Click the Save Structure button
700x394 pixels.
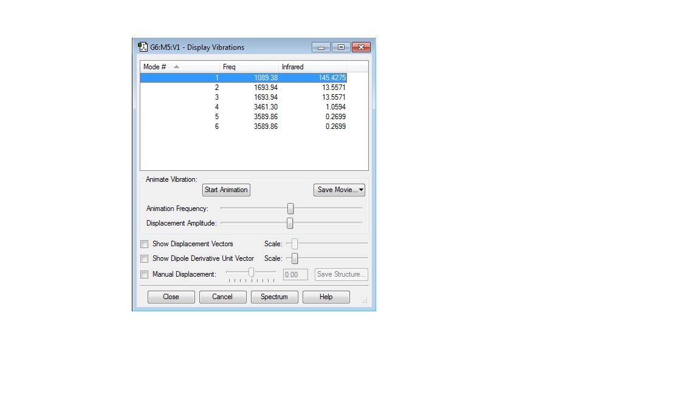tap(341, 274)
